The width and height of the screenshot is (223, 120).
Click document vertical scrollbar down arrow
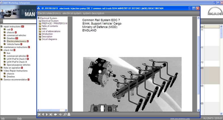(198, 110)
